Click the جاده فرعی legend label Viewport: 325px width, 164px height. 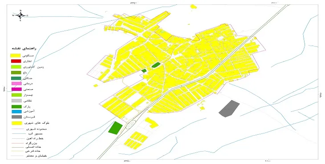(33, 151)
